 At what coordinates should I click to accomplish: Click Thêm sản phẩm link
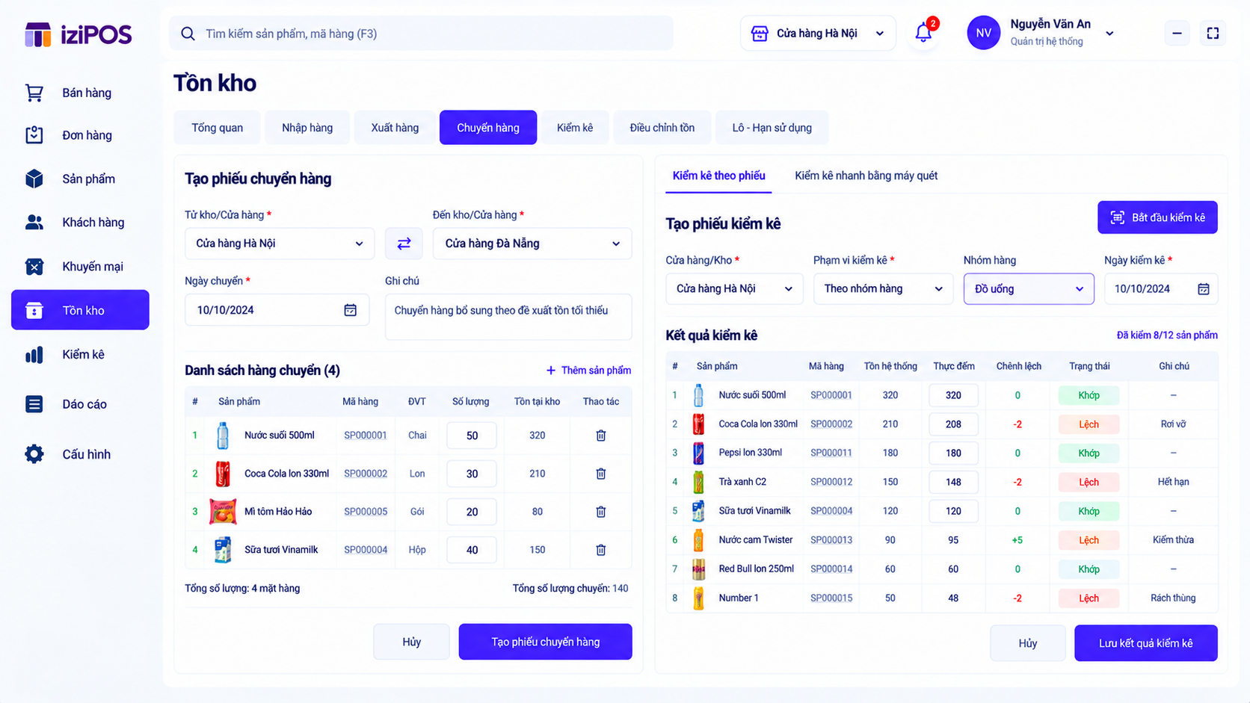point(588,371)
